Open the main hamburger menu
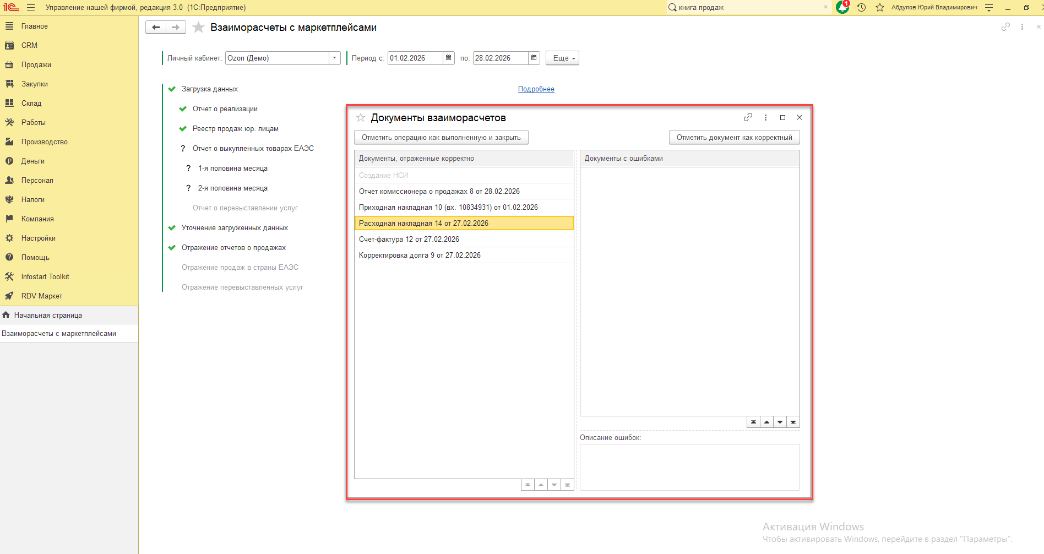 point(31,8)
